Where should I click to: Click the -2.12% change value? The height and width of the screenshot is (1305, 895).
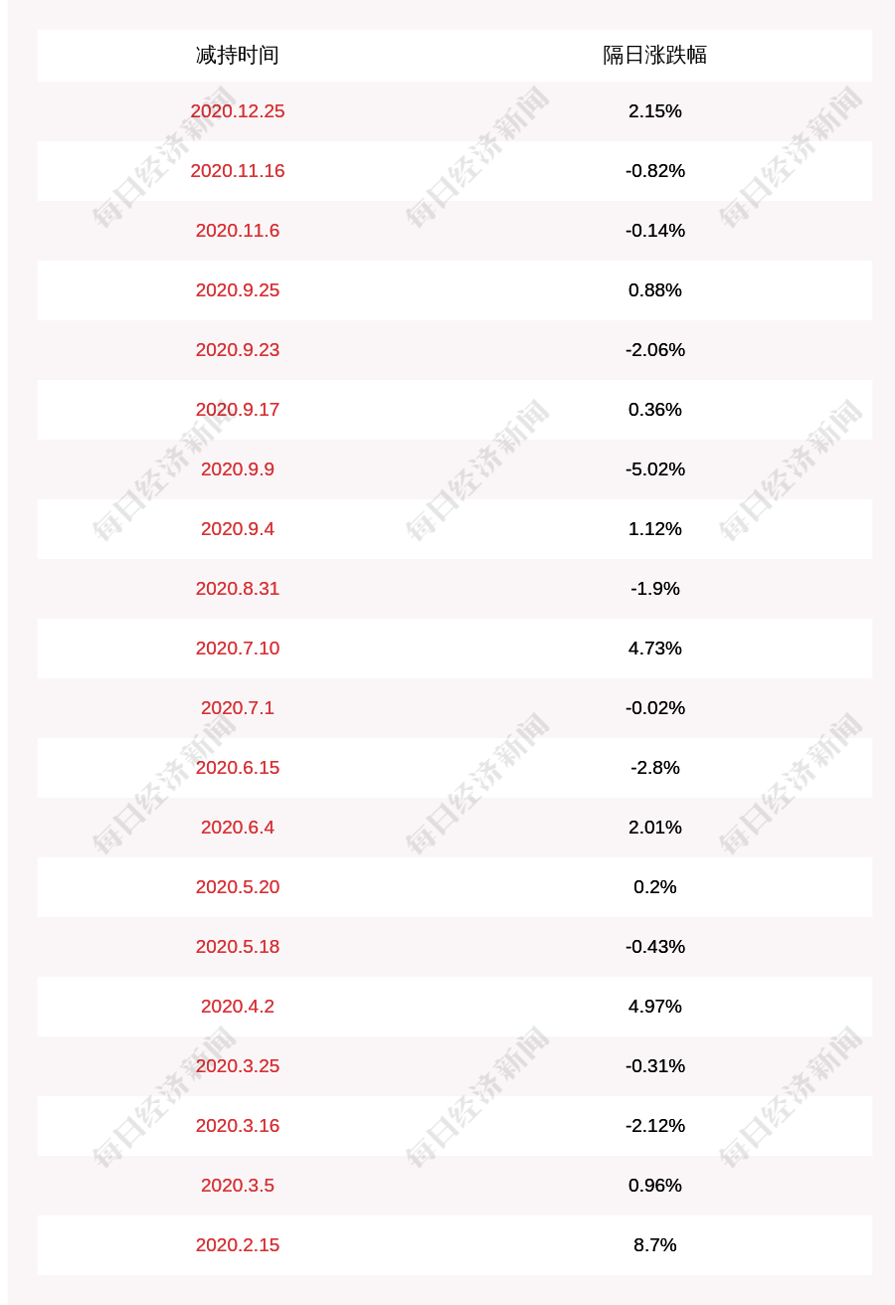coord(655,1125)
